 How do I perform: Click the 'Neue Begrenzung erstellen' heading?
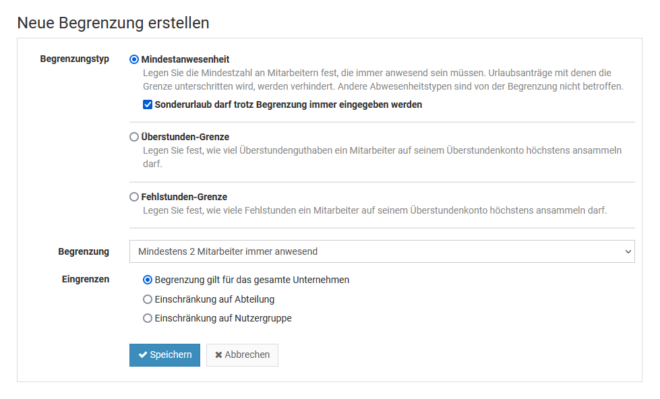click(113, 23)
